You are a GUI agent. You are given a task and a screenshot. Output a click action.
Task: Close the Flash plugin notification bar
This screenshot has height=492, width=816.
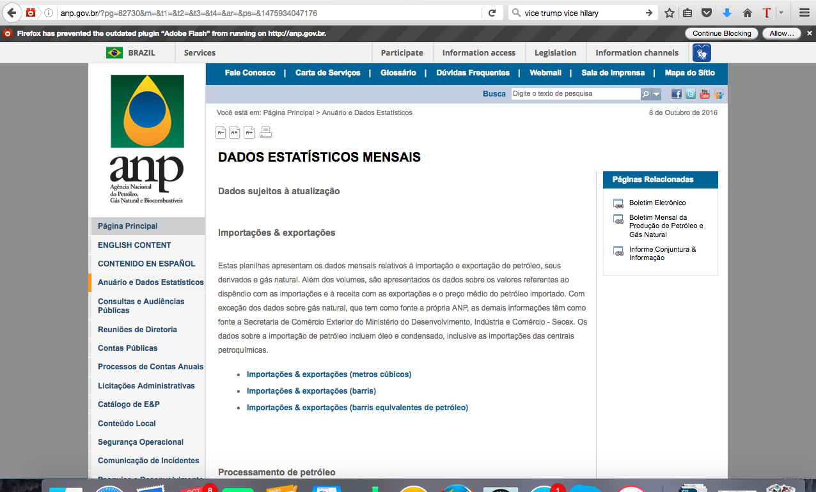(808, 33)
